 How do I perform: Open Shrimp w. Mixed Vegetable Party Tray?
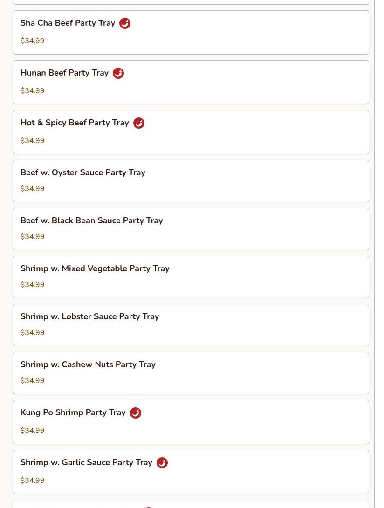95,269
